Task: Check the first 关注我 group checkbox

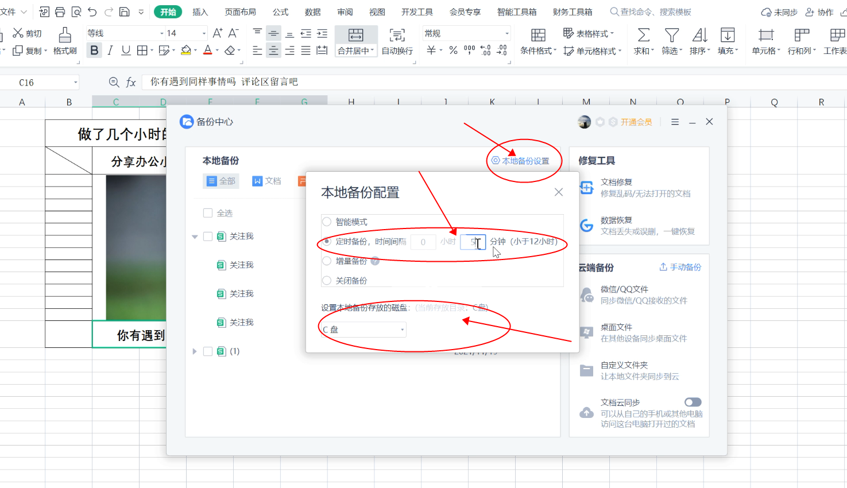Action: (208, 236)
